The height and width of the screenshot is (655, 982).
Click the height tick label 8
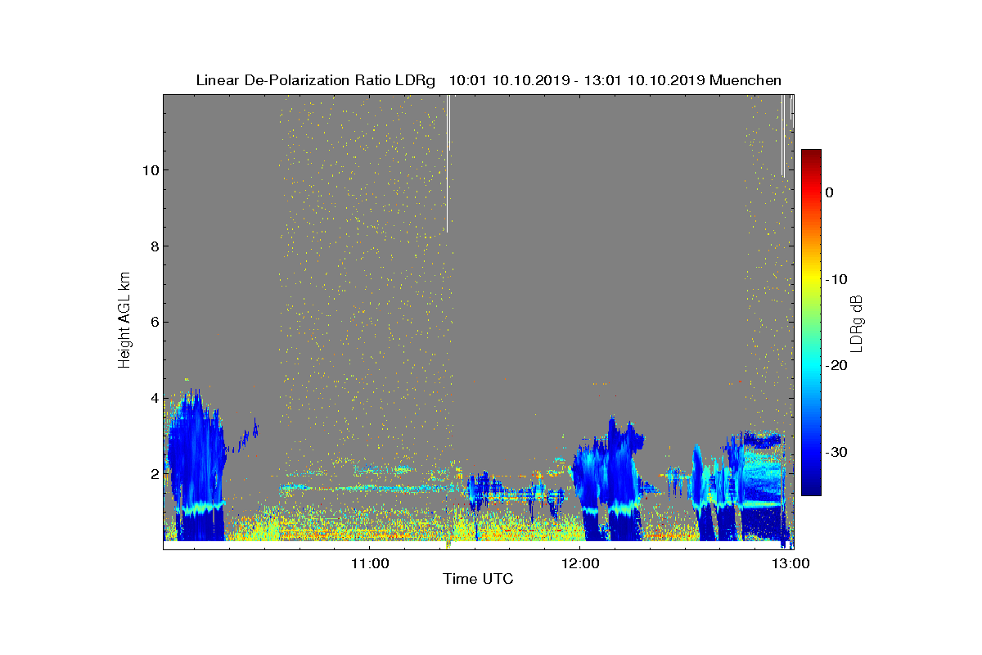tap(154, 246)
